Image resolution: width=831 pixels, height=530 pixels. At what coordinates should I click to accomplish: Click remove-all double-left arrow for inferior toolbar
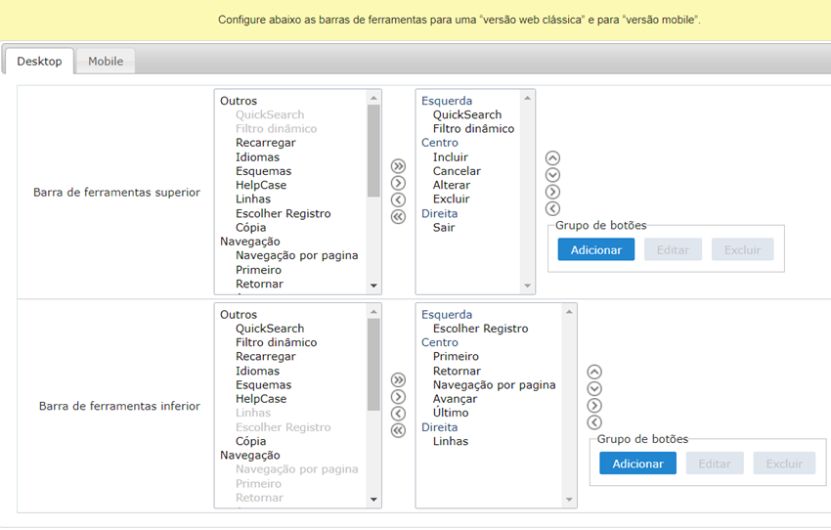(398, 430)
